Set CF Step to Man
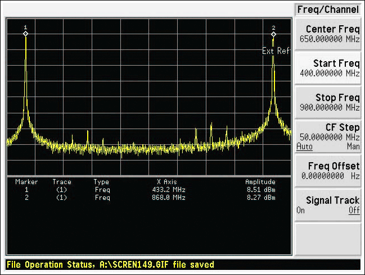 pos(353,146)
